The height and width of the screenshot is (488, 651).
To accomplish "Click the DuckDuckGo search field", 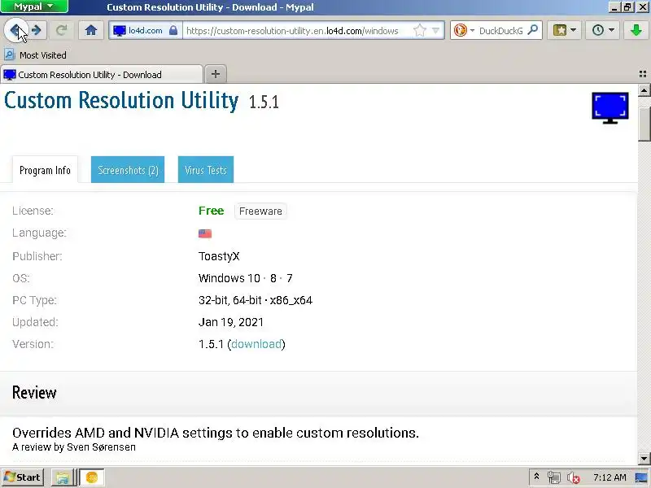I will coord(500,30).
